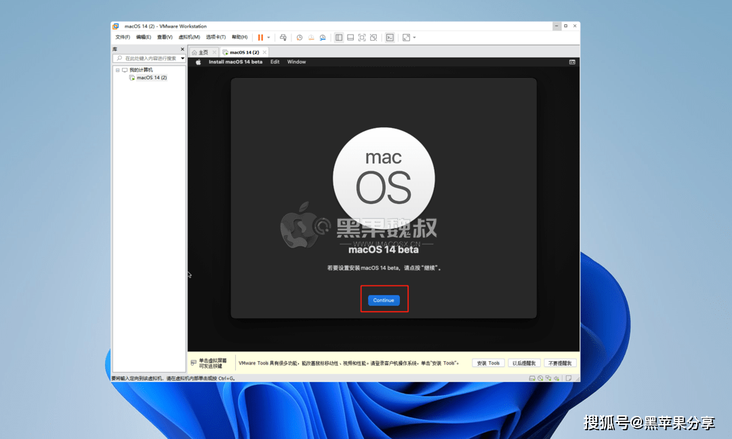Click the macOS menu bar input source icon
The image size is (732, 439).
(572, 62)
